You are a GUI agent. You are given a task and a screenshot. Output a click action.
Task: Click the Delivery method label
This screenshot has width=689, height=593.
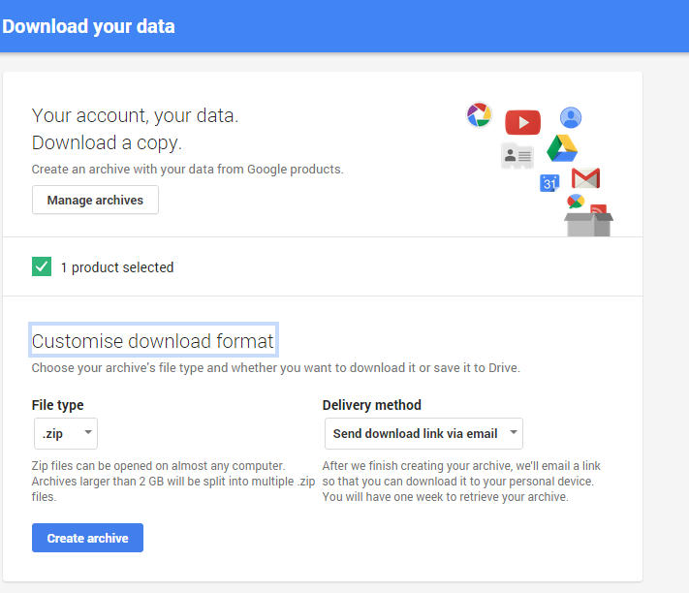tap(372, 405)
